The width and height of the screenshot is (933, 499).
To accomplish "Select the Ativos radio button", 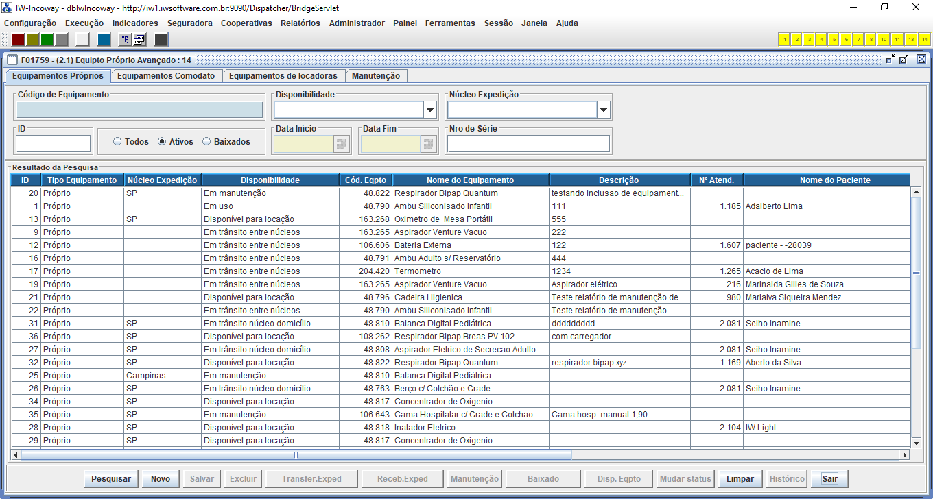I will coord(162,142).
